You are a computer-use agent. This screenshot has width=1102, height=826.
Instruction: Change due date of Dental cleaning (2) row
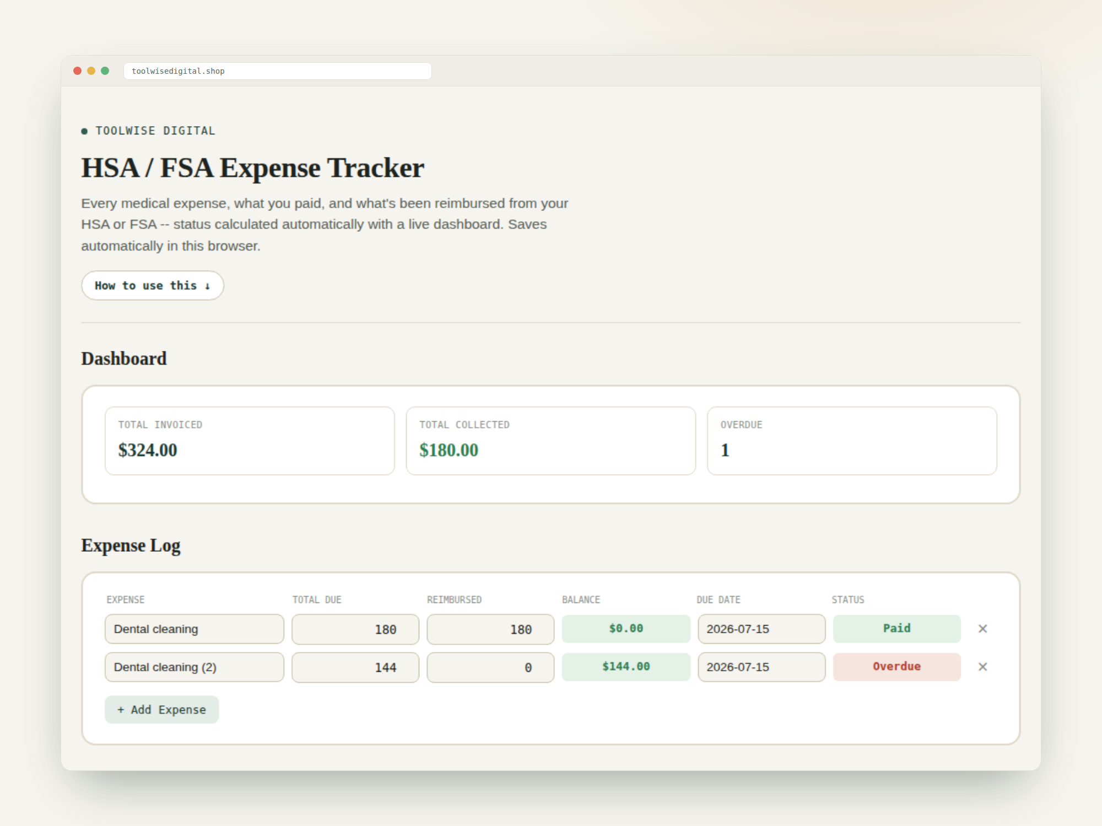(761, 667)
